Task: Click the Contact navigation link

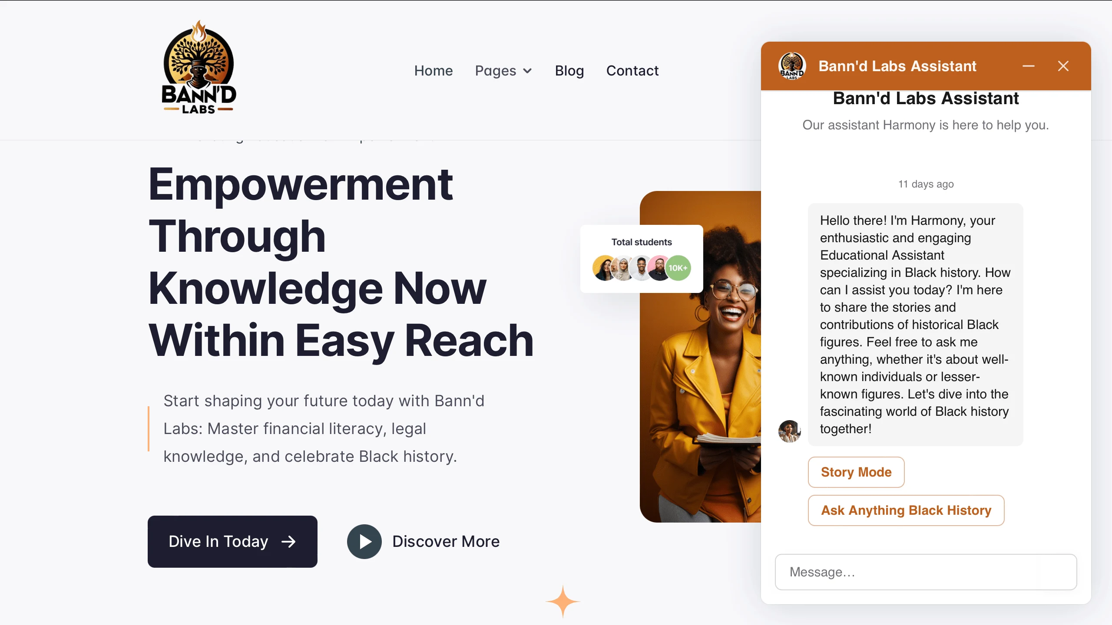Action: click(632, 70)
